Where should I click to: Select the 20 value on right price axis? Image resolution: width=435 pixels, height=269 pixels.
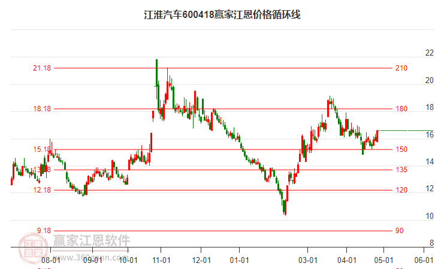pyautogui.click(x=430, y=80)
